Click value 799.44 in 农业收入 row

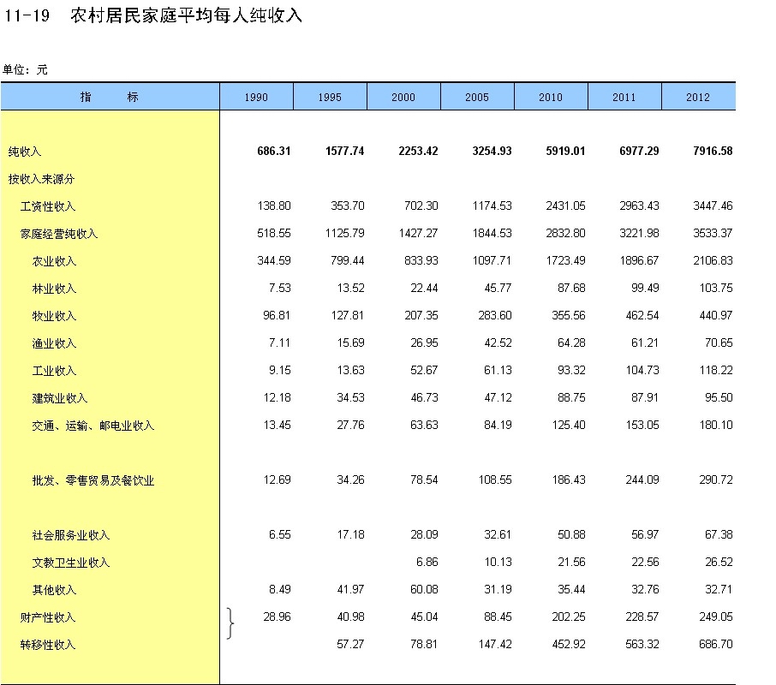(348, 260)
